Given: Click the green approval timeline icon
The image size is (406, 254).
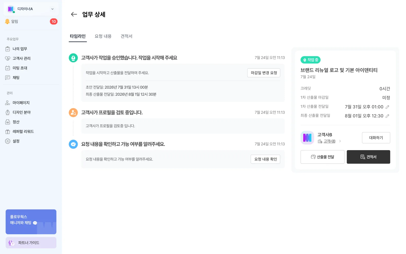Looking at the screenshot, I should [73, 58].
